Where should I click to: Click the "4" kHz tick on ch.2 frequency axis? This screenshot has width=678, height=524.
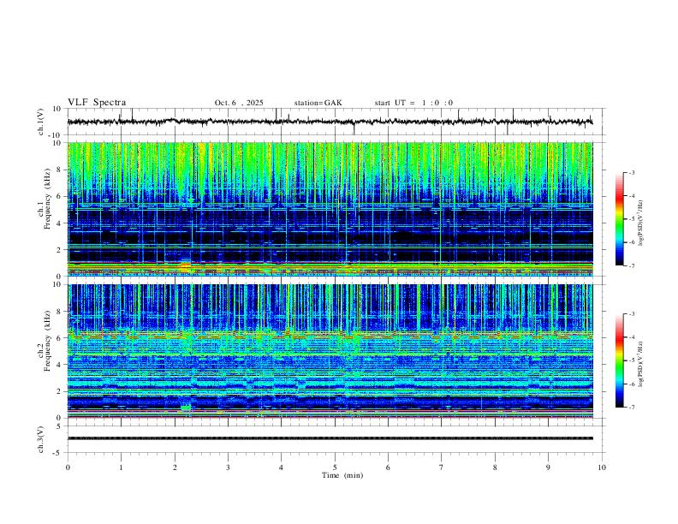[59, 365]
